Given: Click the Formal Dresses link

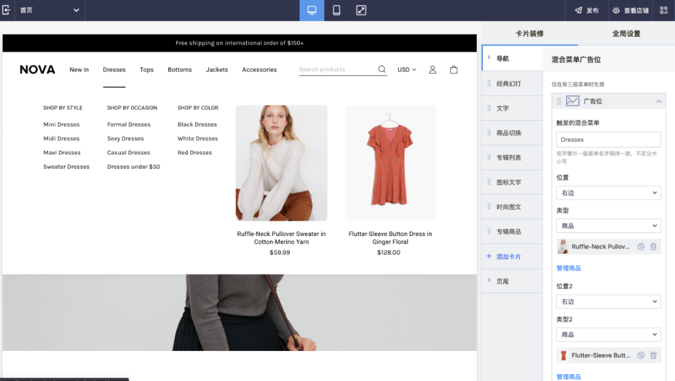Looking at the screenshot, I should pos(129,124).
